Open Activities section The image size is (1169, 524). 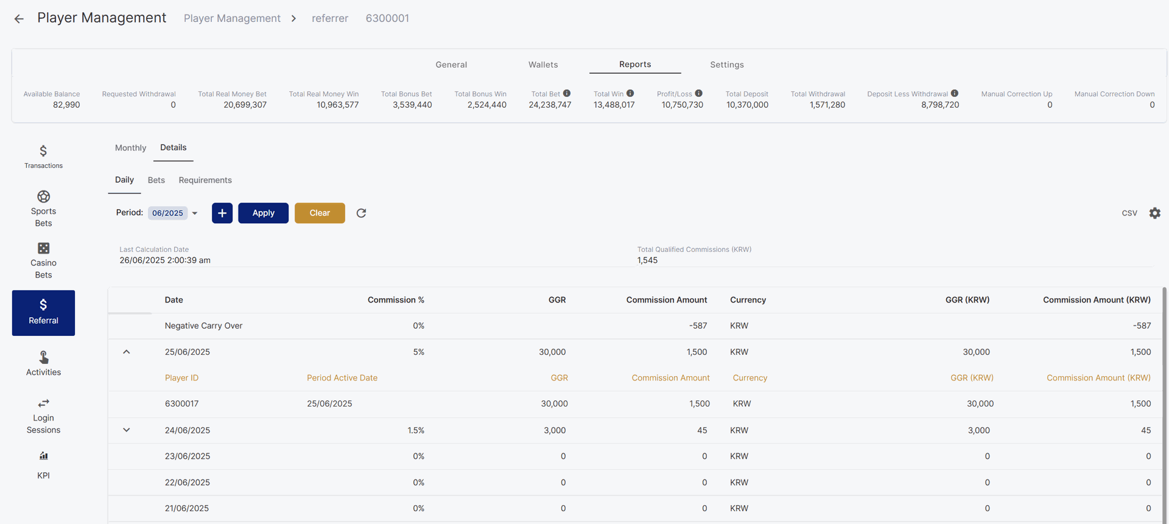[x=43, y=364]
